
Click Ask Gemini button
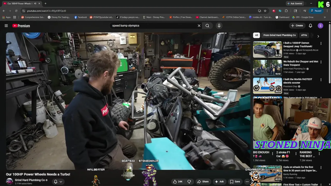tap(295, 4)
